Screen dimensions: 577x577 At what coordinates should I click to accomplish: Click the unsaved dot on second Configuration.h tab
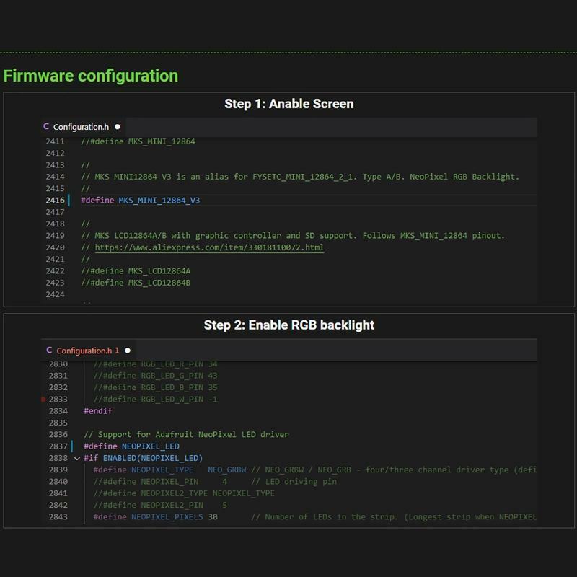128,351
